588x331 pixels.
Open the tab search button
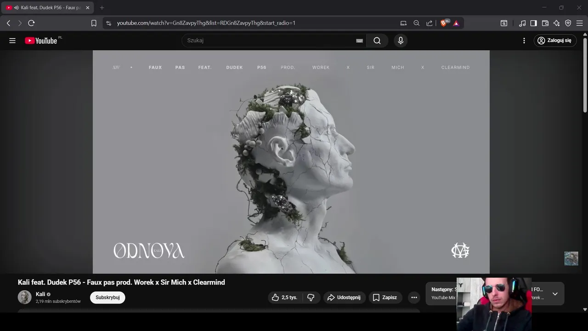pos(504,23)
